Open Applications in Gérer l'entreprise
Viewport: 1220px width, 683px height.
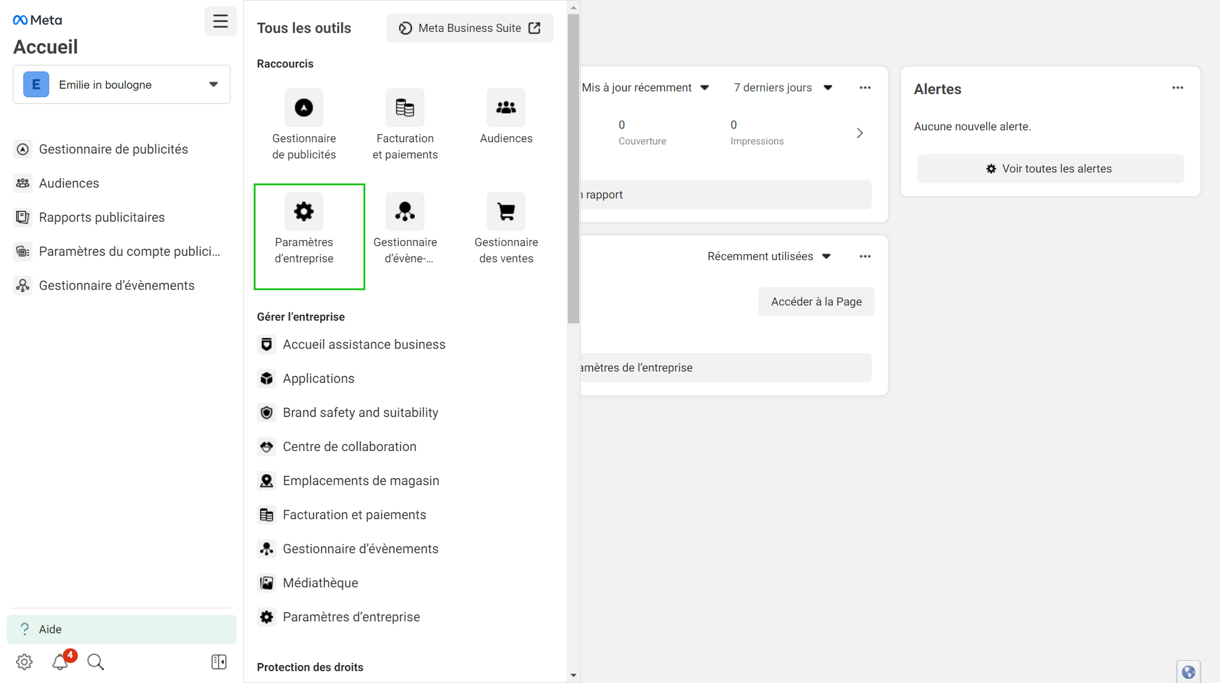pyautogui.click(x=306, y=379)
